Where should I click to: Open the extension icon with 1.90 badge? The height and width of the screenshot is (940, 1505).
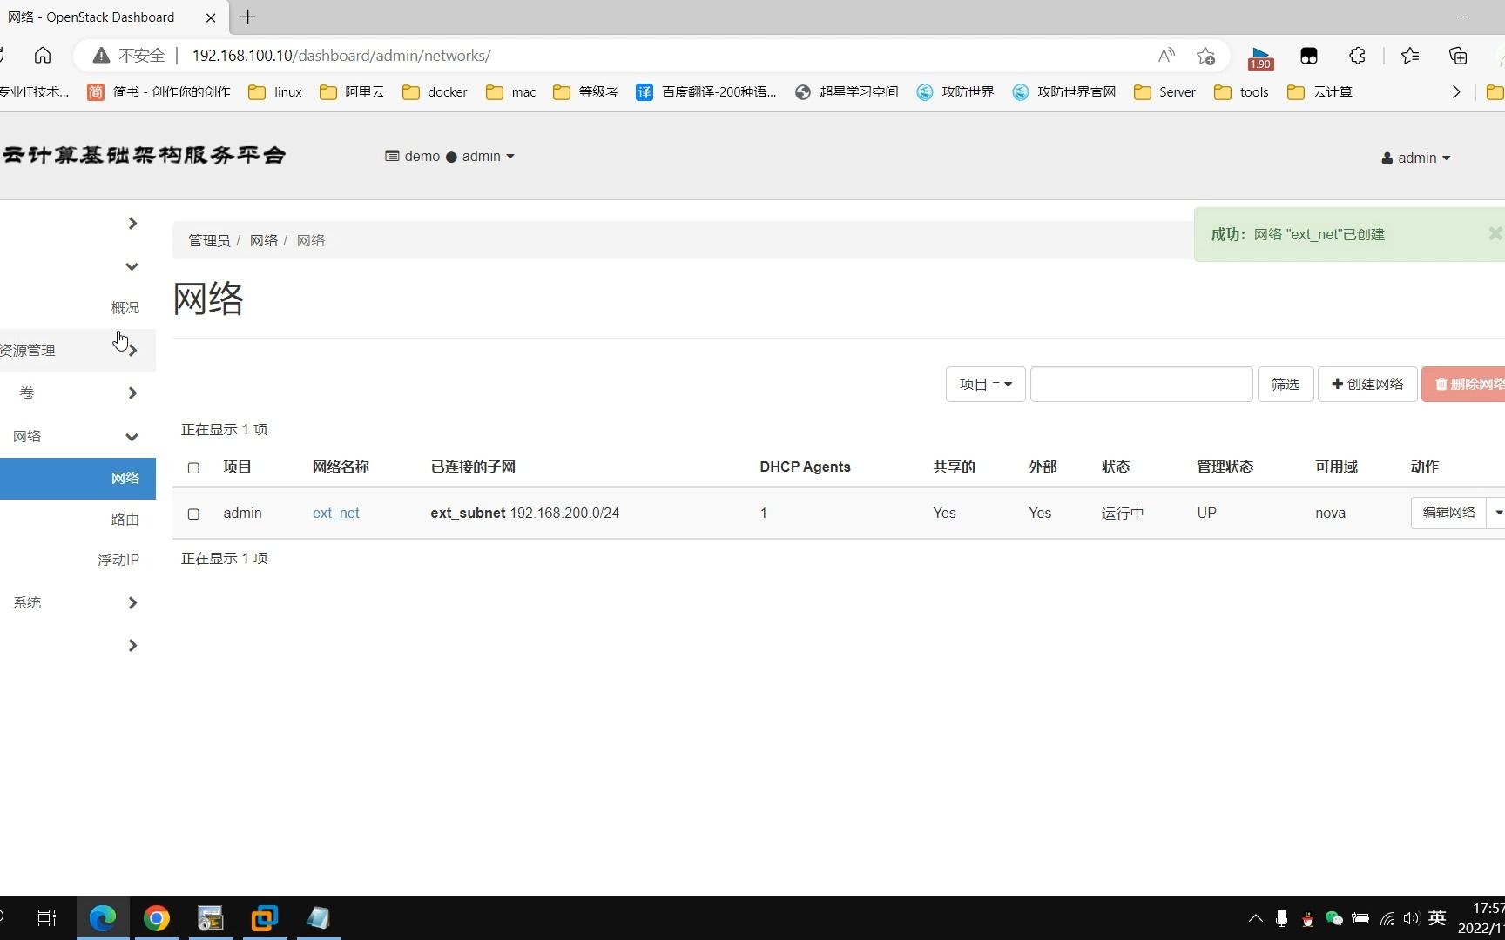click(1260, 57)
